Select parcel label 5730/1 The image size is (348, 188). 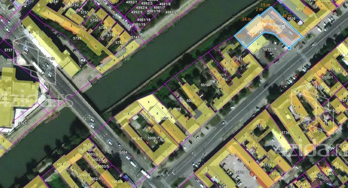(x=328, y=77)
